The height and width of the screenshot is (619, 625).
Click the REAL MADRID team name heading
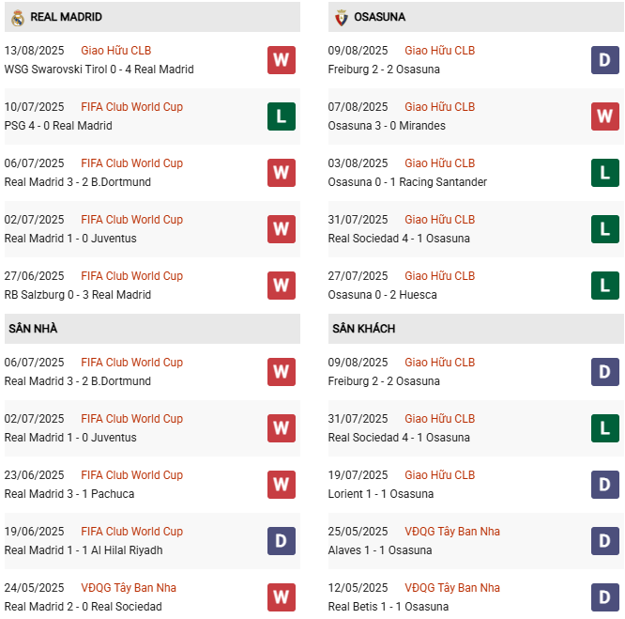tap(66, 17)
